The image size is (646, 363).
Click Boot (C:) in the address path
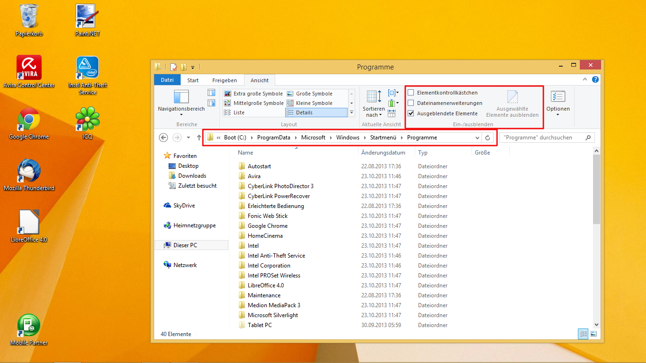tap(235, 138)
